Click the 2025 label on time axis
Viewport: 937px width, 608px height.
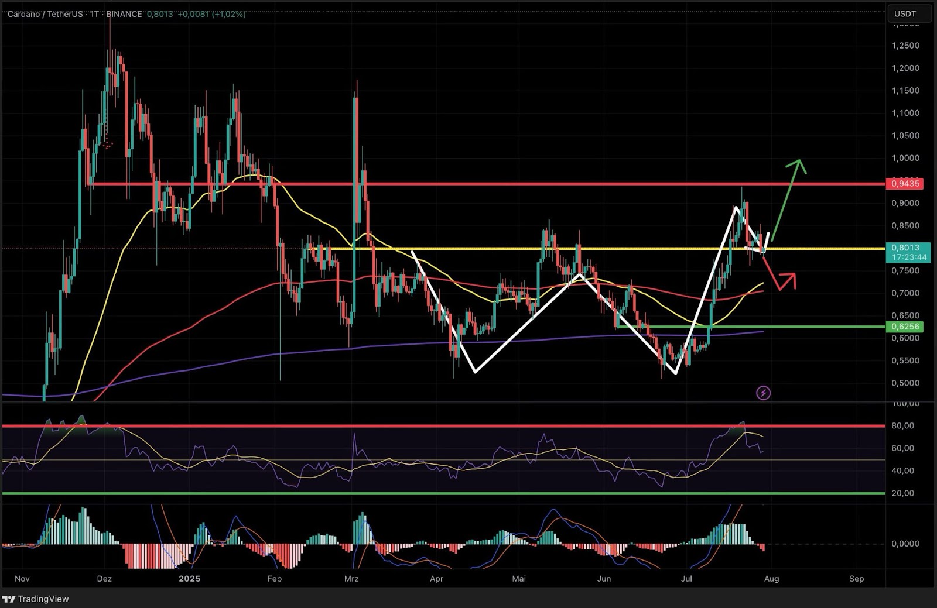189,579
